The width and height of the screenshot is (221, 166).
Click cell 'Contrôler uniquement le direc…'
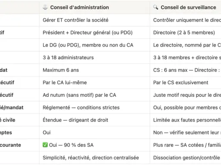click(x=186, y=20)
